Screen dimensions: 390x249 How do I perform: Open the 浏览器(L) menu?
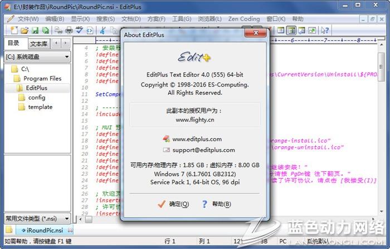click(x=209, y=19)
